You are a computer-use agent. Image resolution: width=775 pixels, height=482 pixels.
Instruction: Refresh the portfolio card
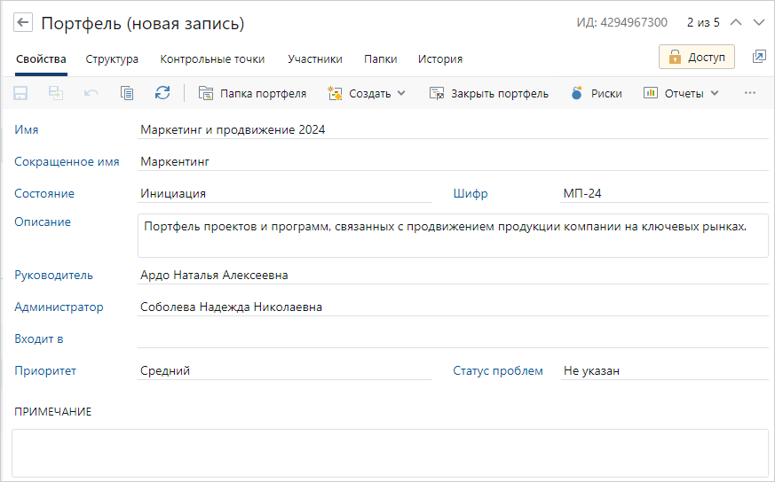click(x=162, y=93)
